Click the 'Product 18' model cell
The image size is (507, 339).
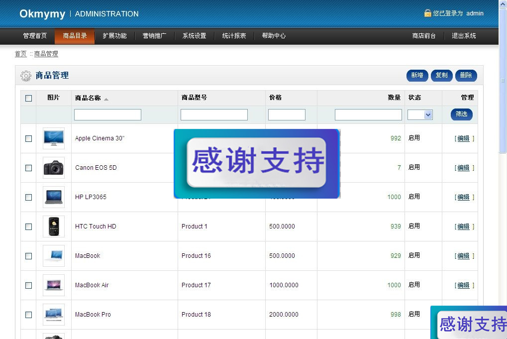pyautogui.click(x=196, y=315)
